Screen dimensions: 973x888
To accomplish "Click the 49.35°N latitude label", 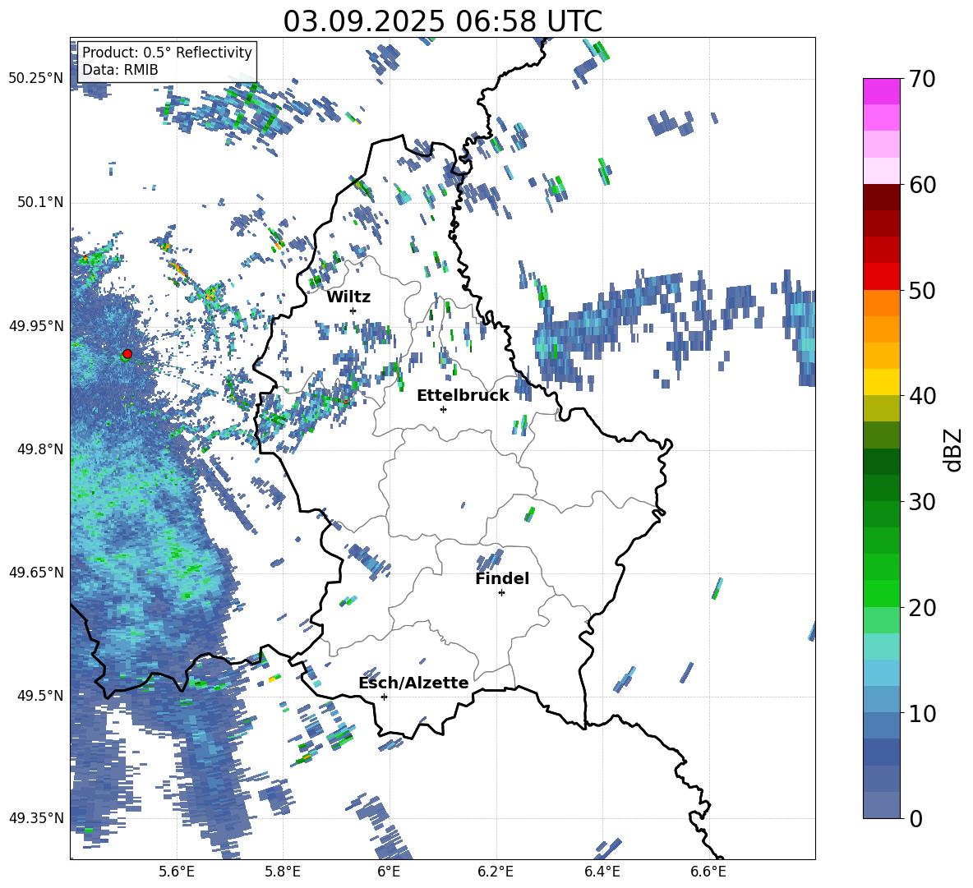I will pos(36,818).
